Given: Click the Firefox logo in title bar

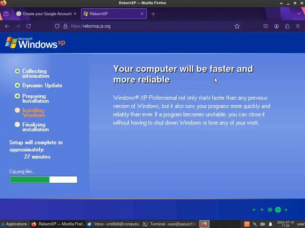Looking at the screenshot, I should point(3,3).
